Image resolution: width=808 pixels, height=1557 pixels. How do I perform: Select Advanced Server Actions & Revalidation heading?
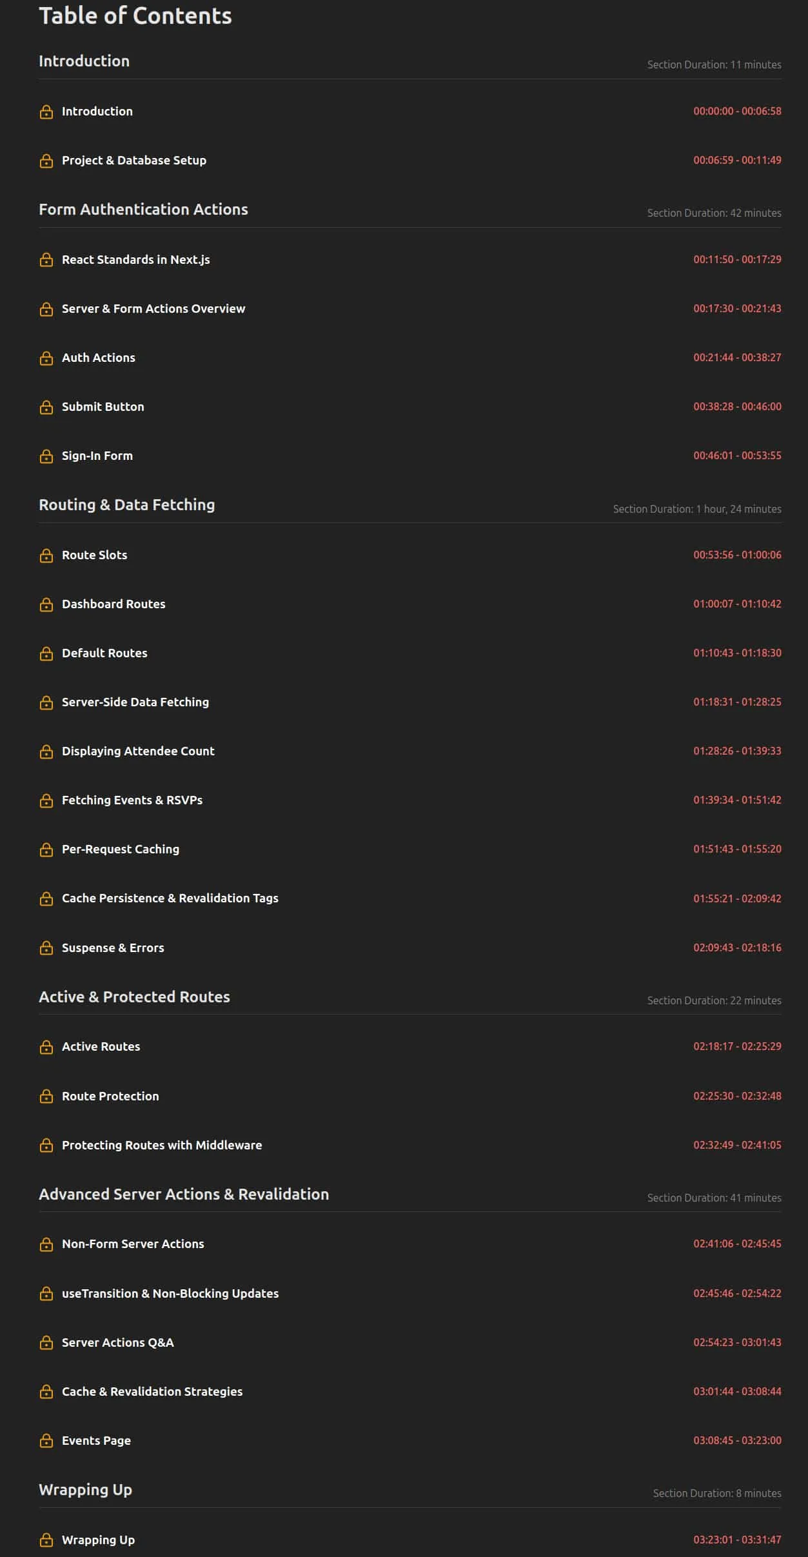184,1194
